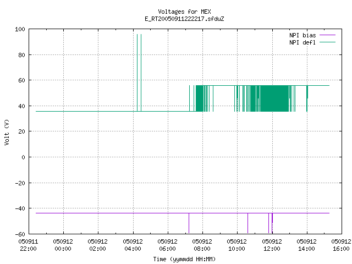Click the "Volt (V)" vertical axis label
Image resolution: width=352 pixels, height=264 pixels.
pos(7,132)
